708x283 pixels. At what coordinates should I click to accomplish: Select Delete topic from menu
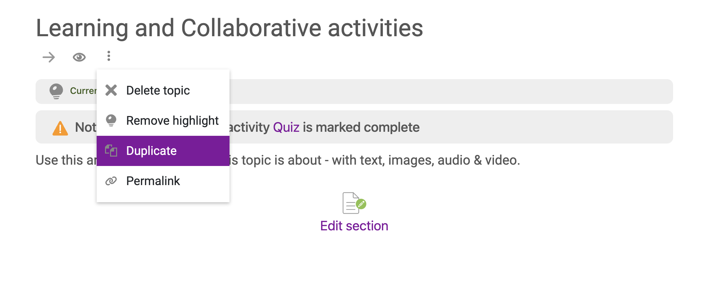(163, 91)
